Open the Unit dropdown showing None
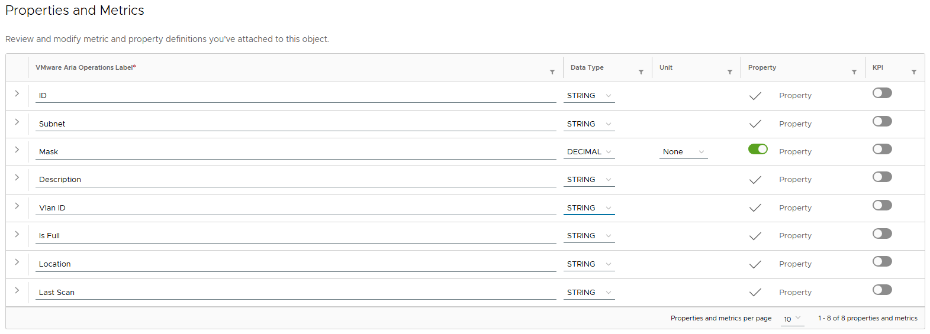930x334 pixels. 683,152
